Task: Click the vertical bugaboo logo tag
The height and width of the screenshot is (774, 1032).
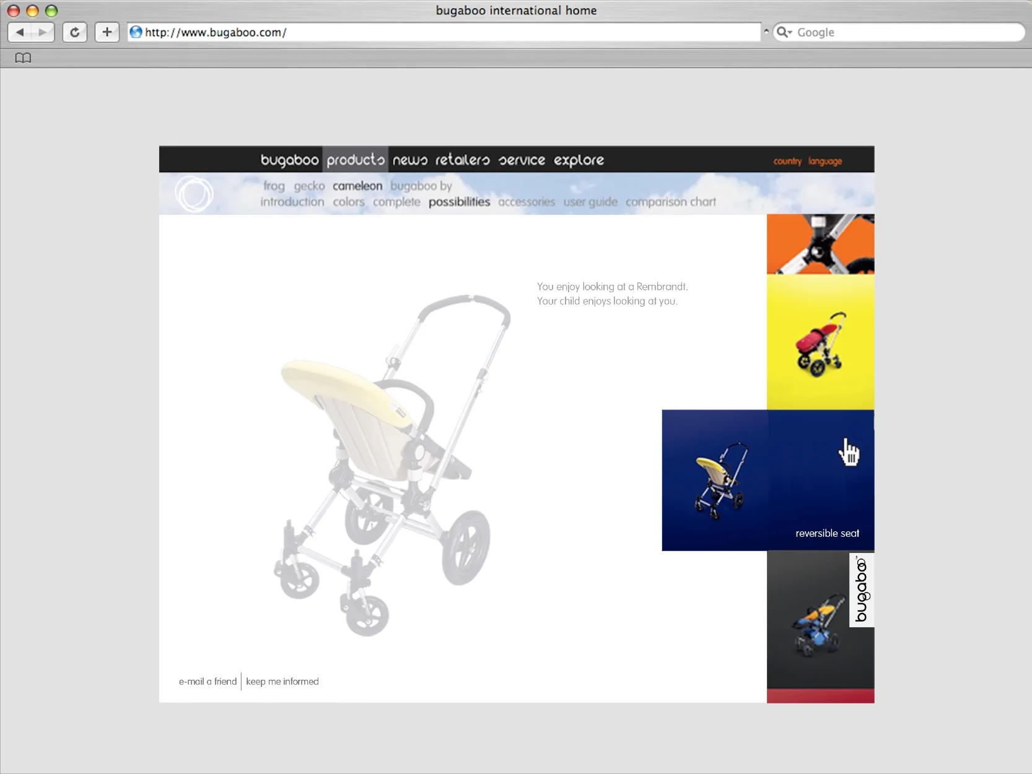Action: point(862,589)
